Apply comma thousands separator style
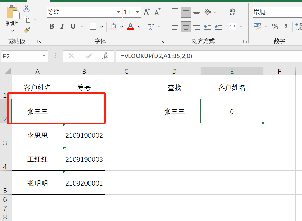Image resolution: width=302 pixels, height=221 pixels. click(x=286, y=26)
